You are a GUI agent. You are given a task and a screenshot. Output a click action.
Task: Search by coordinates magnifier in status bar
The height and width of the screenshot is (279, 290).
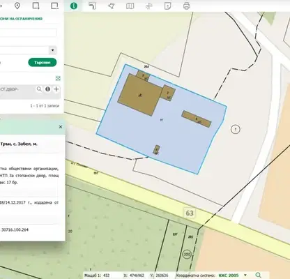[258, 276]
